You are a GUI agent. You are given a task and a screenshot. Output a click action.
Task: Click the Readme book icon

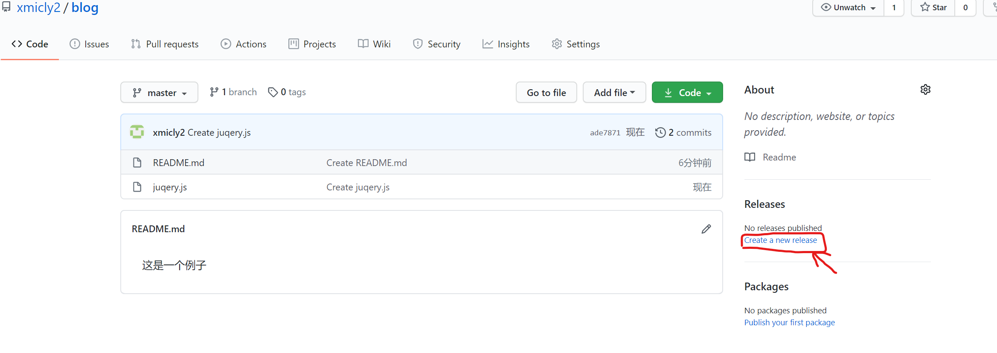pyautogui.click(x=750, y=157)
